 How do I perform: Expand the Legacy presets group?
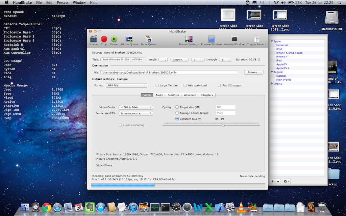pos(272,84)
